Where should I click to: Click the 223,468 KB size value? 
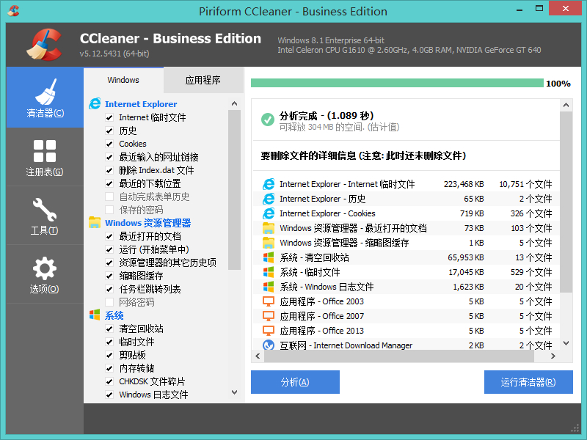pos(464,184)
